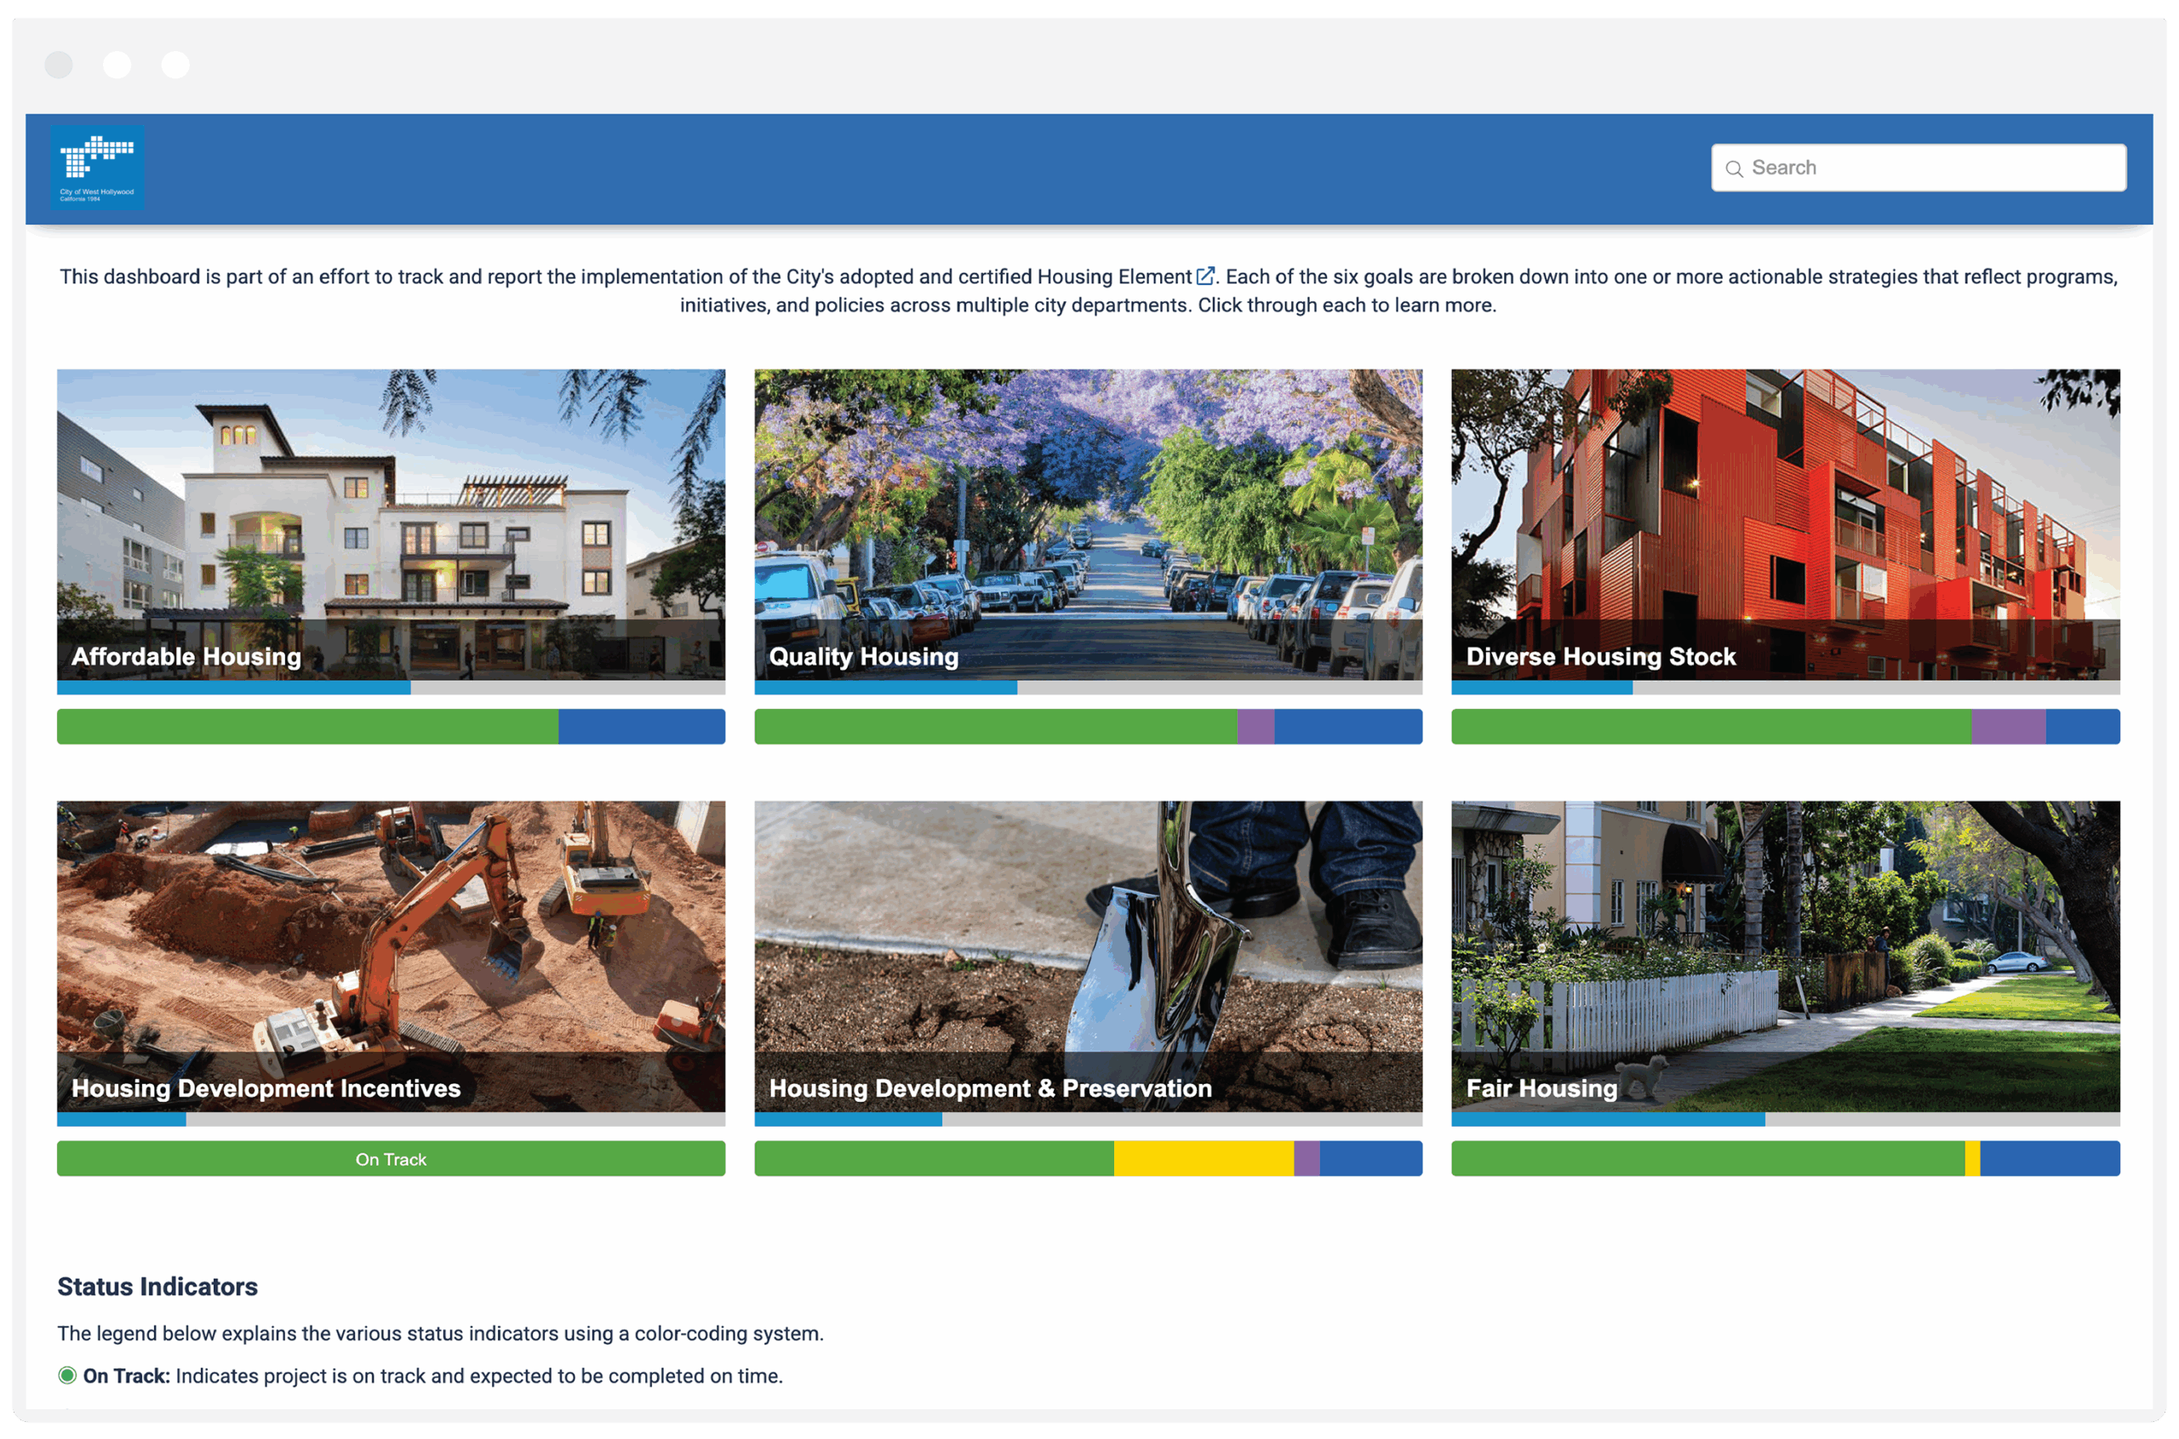
Task: Click the green segment of Fair Housing status bar
Action: pos(1708,1158)
